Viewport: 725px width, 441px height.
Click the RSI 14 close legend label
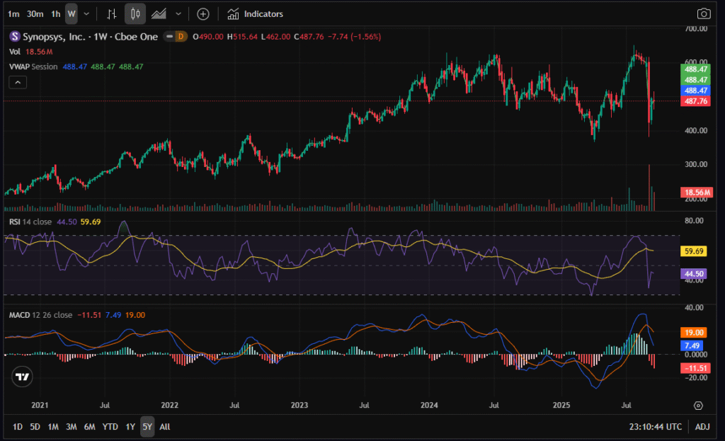pyautogui.click(x=30, y=222)
